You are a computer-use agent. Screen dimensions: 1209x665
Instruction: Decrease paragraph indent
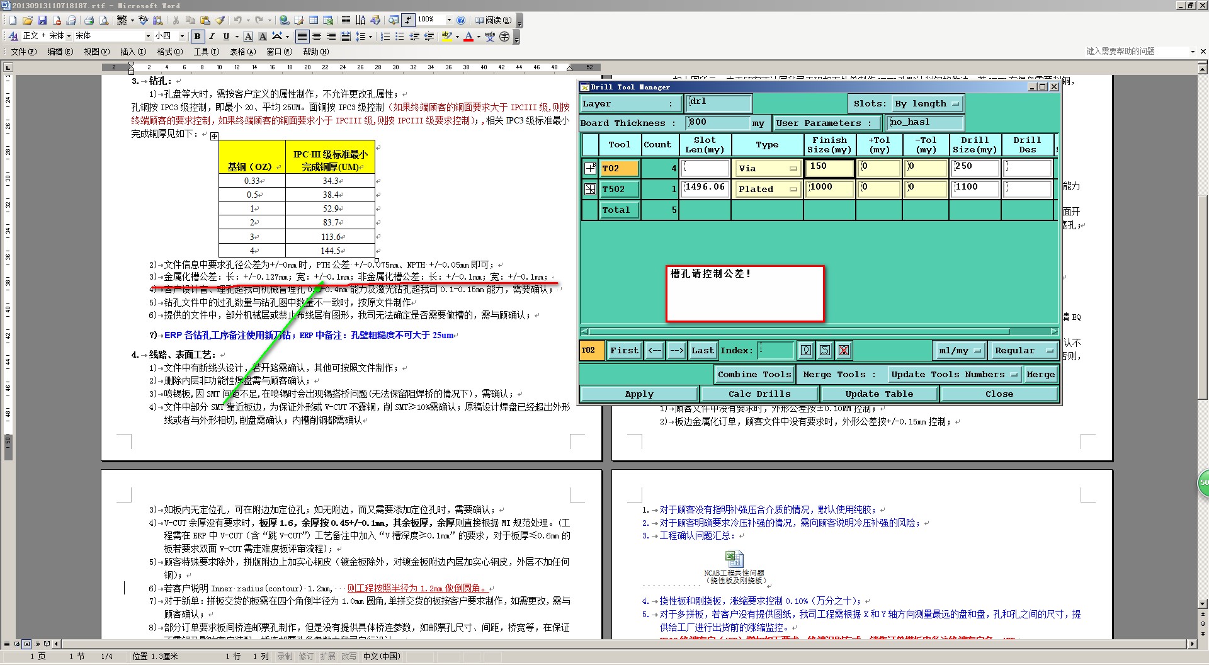coord(414,37)
